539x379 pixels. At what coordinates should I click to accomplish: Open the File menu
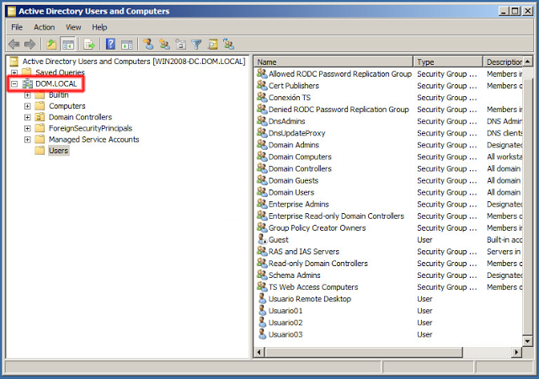pos(17,27)
